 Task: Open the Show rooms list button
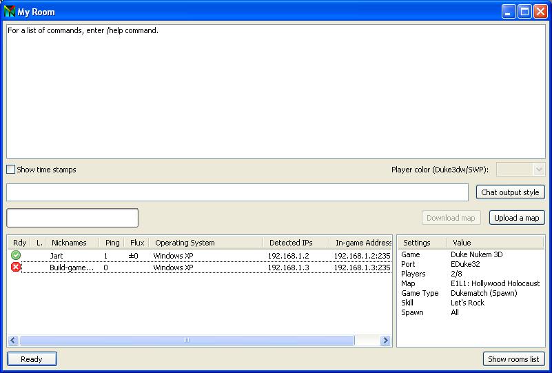pyautogui.click(x=514, y=359)
